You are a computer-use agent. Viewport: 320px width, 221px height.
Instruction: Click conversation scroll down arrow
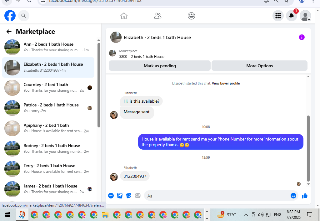pos(308,184)
